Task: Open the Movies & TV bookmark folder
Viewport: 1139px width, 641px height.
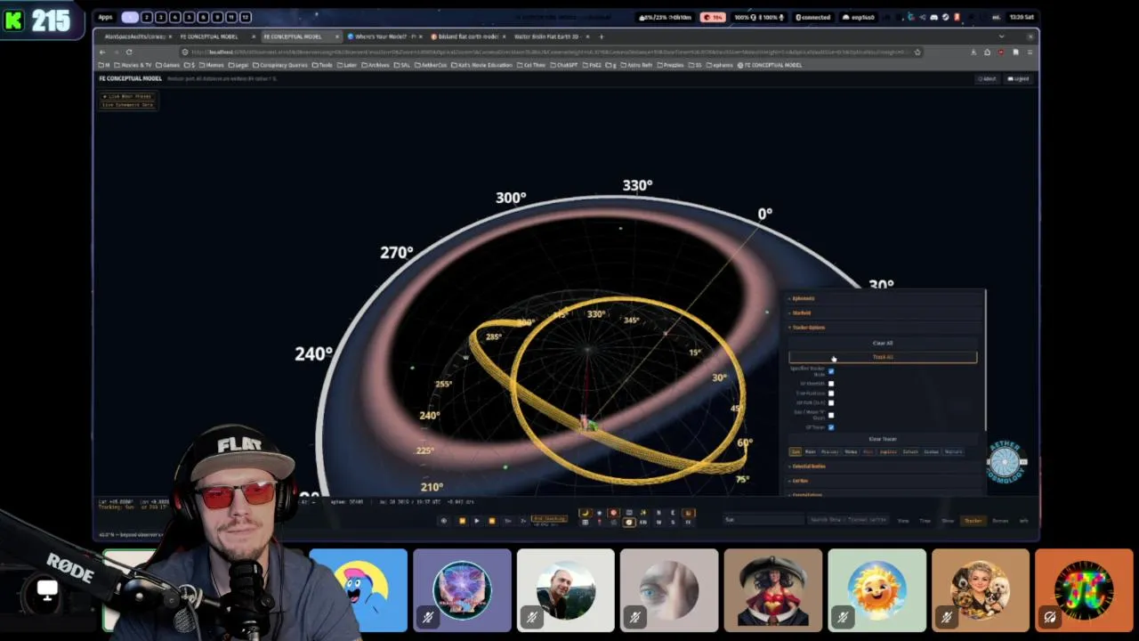Action: pos(133,65)
